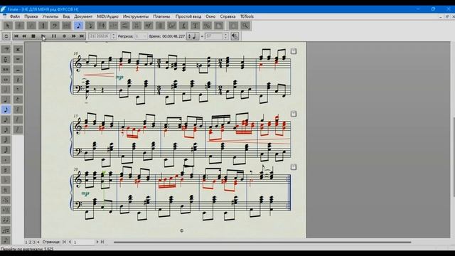Choose the whole rest in rests palette

point(18,59)
